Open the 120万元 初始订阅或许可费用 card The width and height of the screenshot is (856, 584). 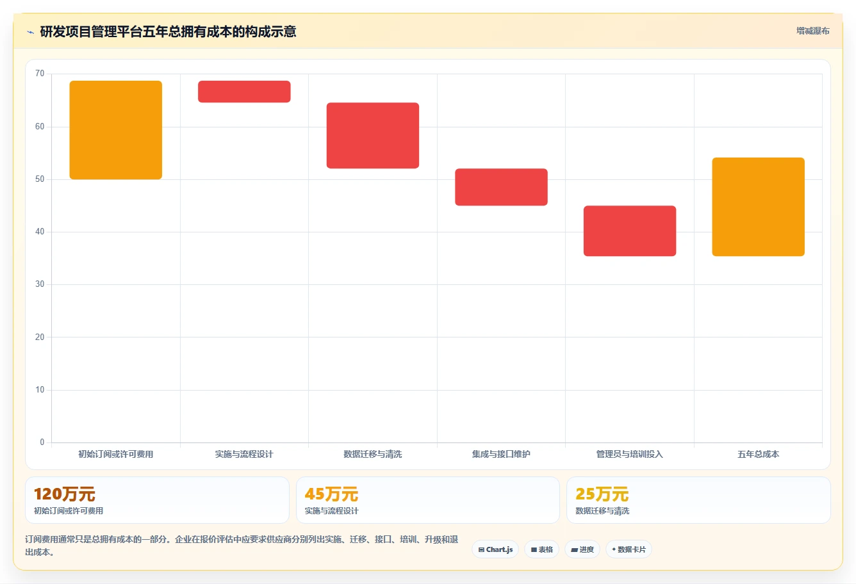[x=157, y=500]
